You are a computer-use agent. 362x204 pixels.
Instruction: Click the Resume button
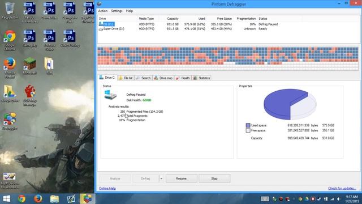tap(182, 178)
